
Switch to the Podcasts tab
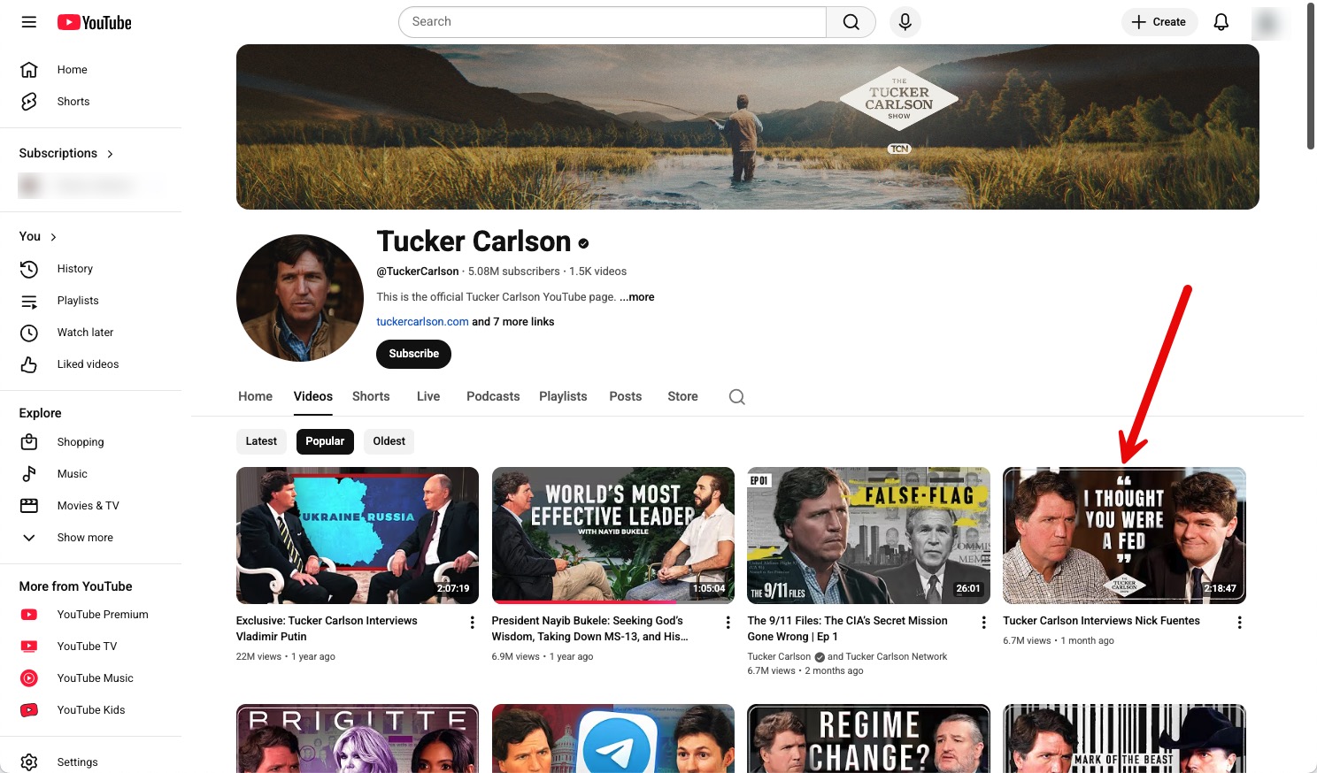493,396
